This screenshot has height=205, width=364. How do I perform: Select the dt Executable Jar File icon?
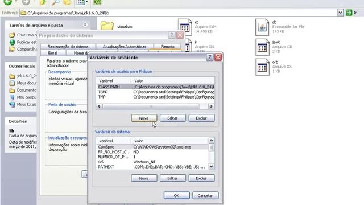[262, 27]
